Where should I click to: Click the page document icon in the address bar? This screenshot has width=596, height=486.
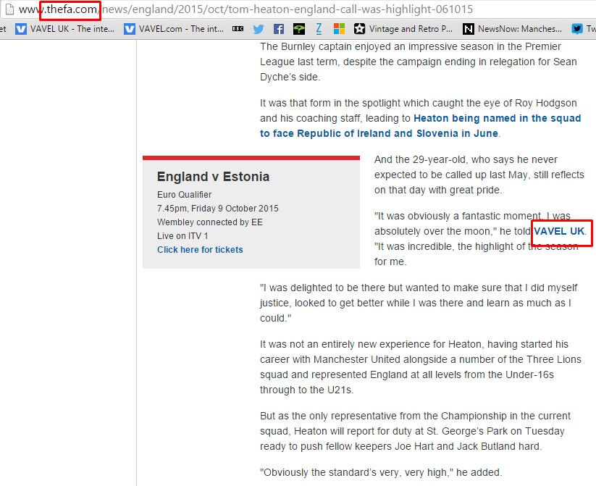[x=8, y=9]
